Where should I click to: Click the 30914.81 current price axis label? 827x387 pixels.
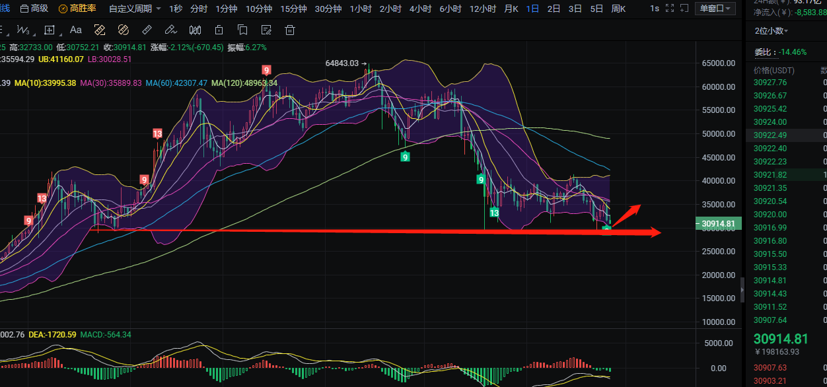(718, 224)
